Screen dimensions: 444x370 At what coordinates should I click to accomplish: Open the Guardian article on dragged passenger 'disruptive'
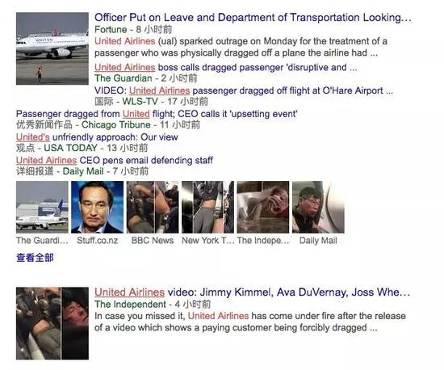[x=226, y=67]
